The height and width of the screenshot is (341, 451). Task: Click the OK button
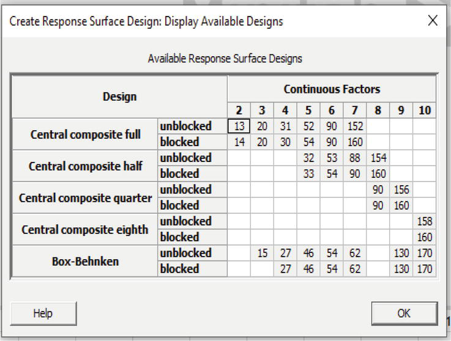(x=404, y=313)
